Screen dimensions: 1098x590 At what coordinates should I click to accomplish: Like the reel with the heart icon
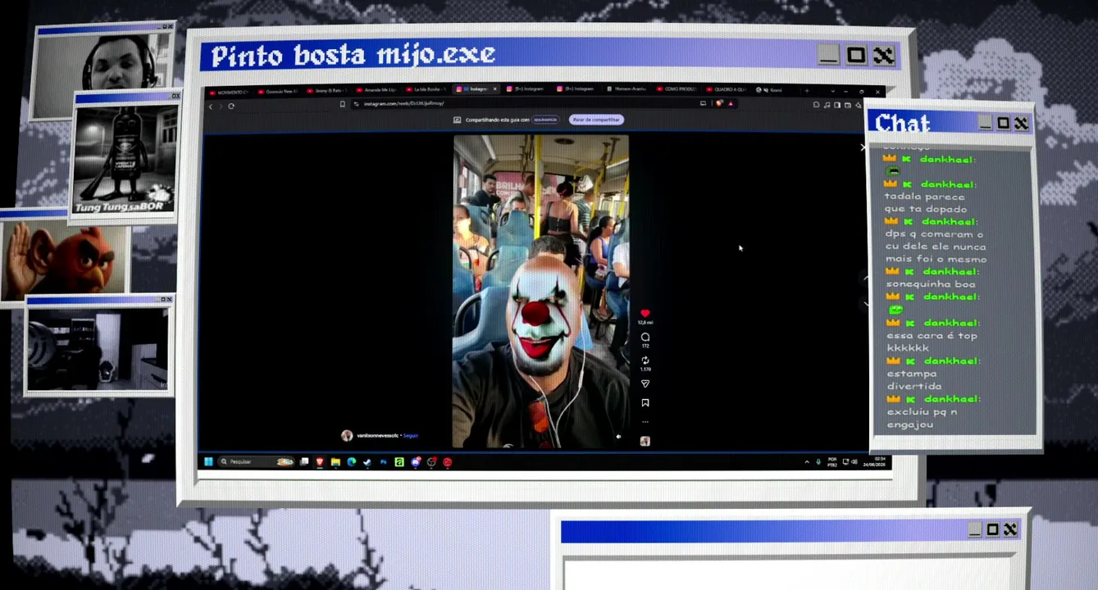(645, 314)
